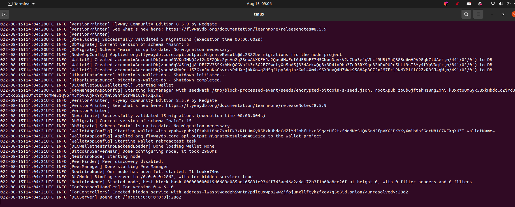Open Discord from the system tray
Image resolution: width=515 pixels, height=207 pixels.
469,4
